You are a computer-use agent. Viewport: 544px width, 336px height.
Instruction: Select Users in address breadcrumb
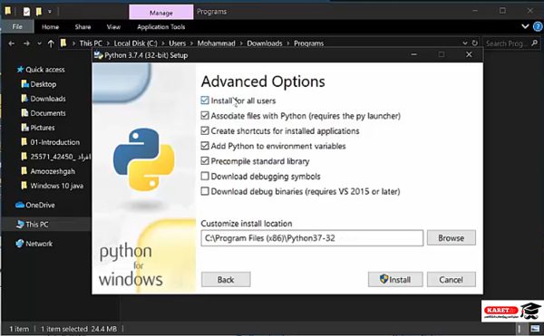[x=177, y=43]
